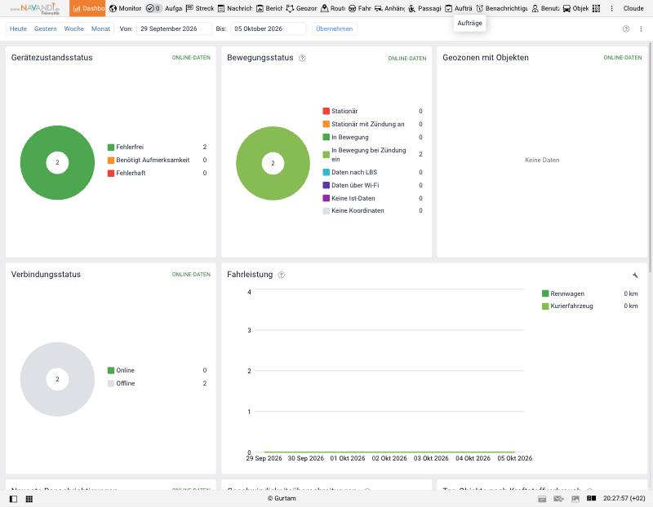Open Fahrleistung settings wrench icon
Screen dimensions: 653x507
[635, 275]
